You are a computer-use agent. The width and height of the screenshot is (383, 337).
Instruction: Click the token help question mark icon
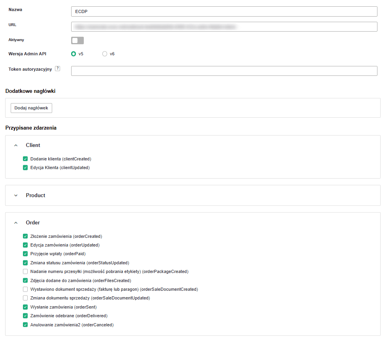coord(57,68)
